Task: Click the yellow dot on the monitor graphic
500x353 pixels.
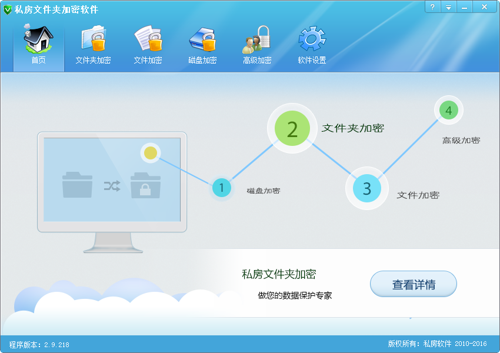Action: 151,152
